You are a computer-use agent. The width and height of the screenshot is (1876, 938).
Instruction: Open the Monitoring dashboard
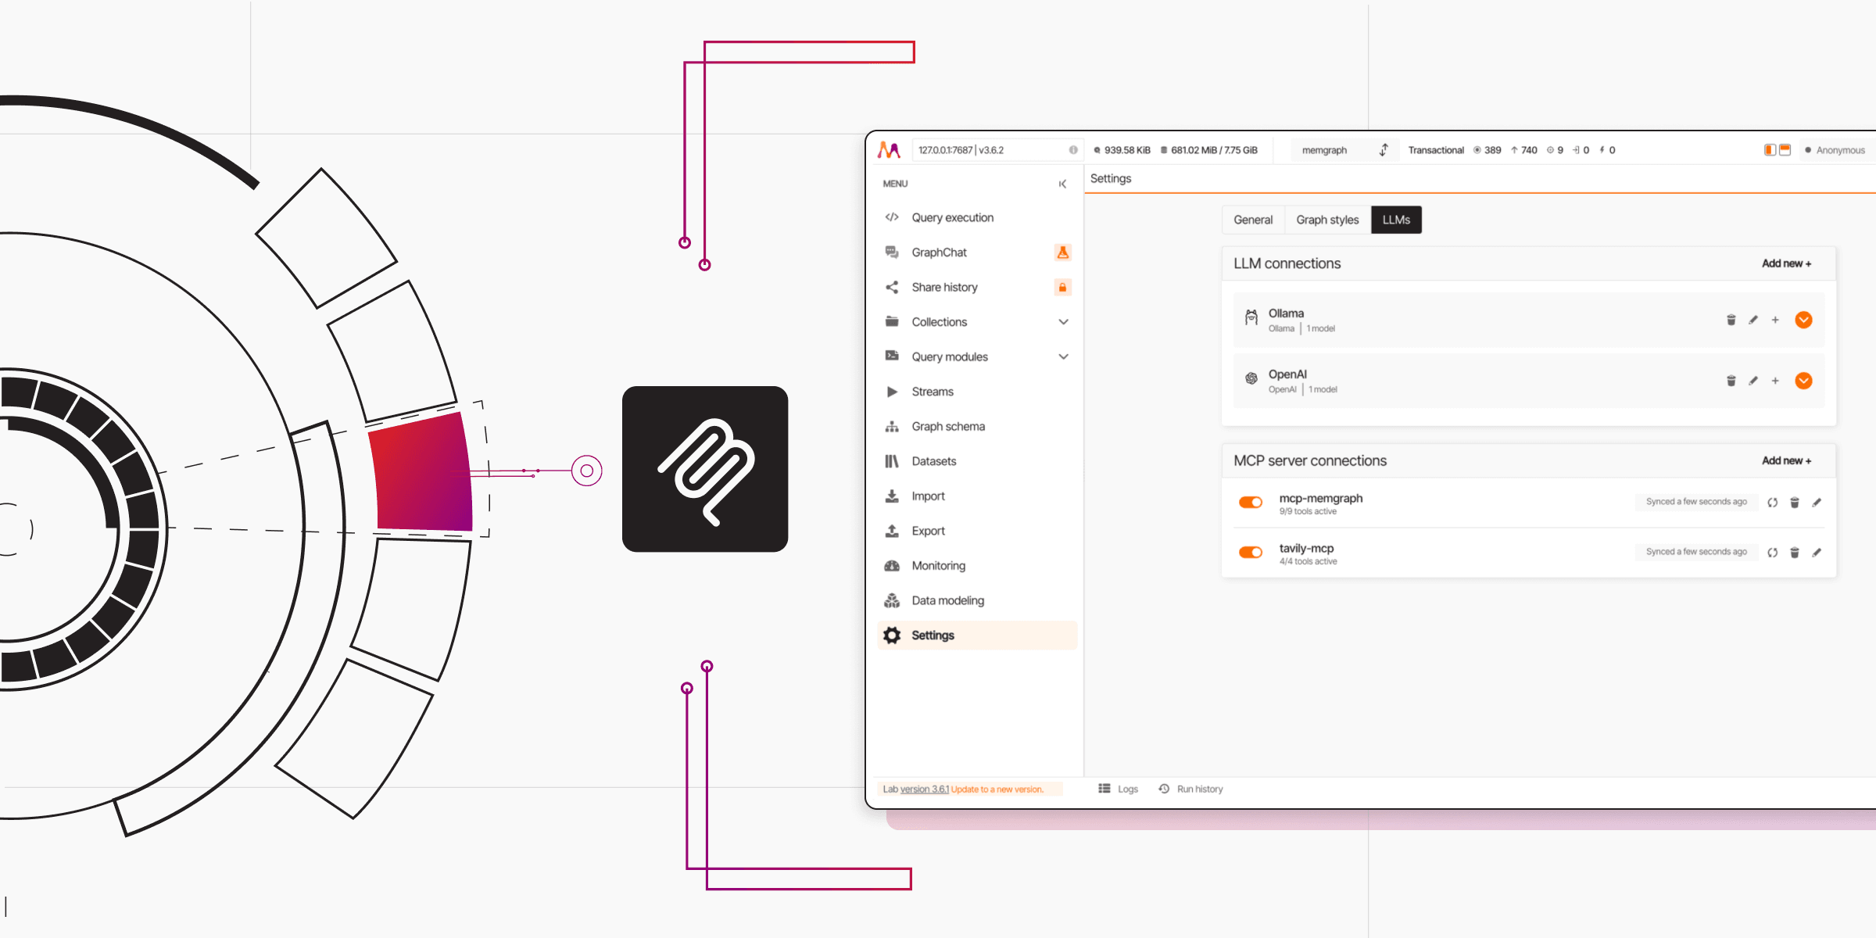[938, 565]
